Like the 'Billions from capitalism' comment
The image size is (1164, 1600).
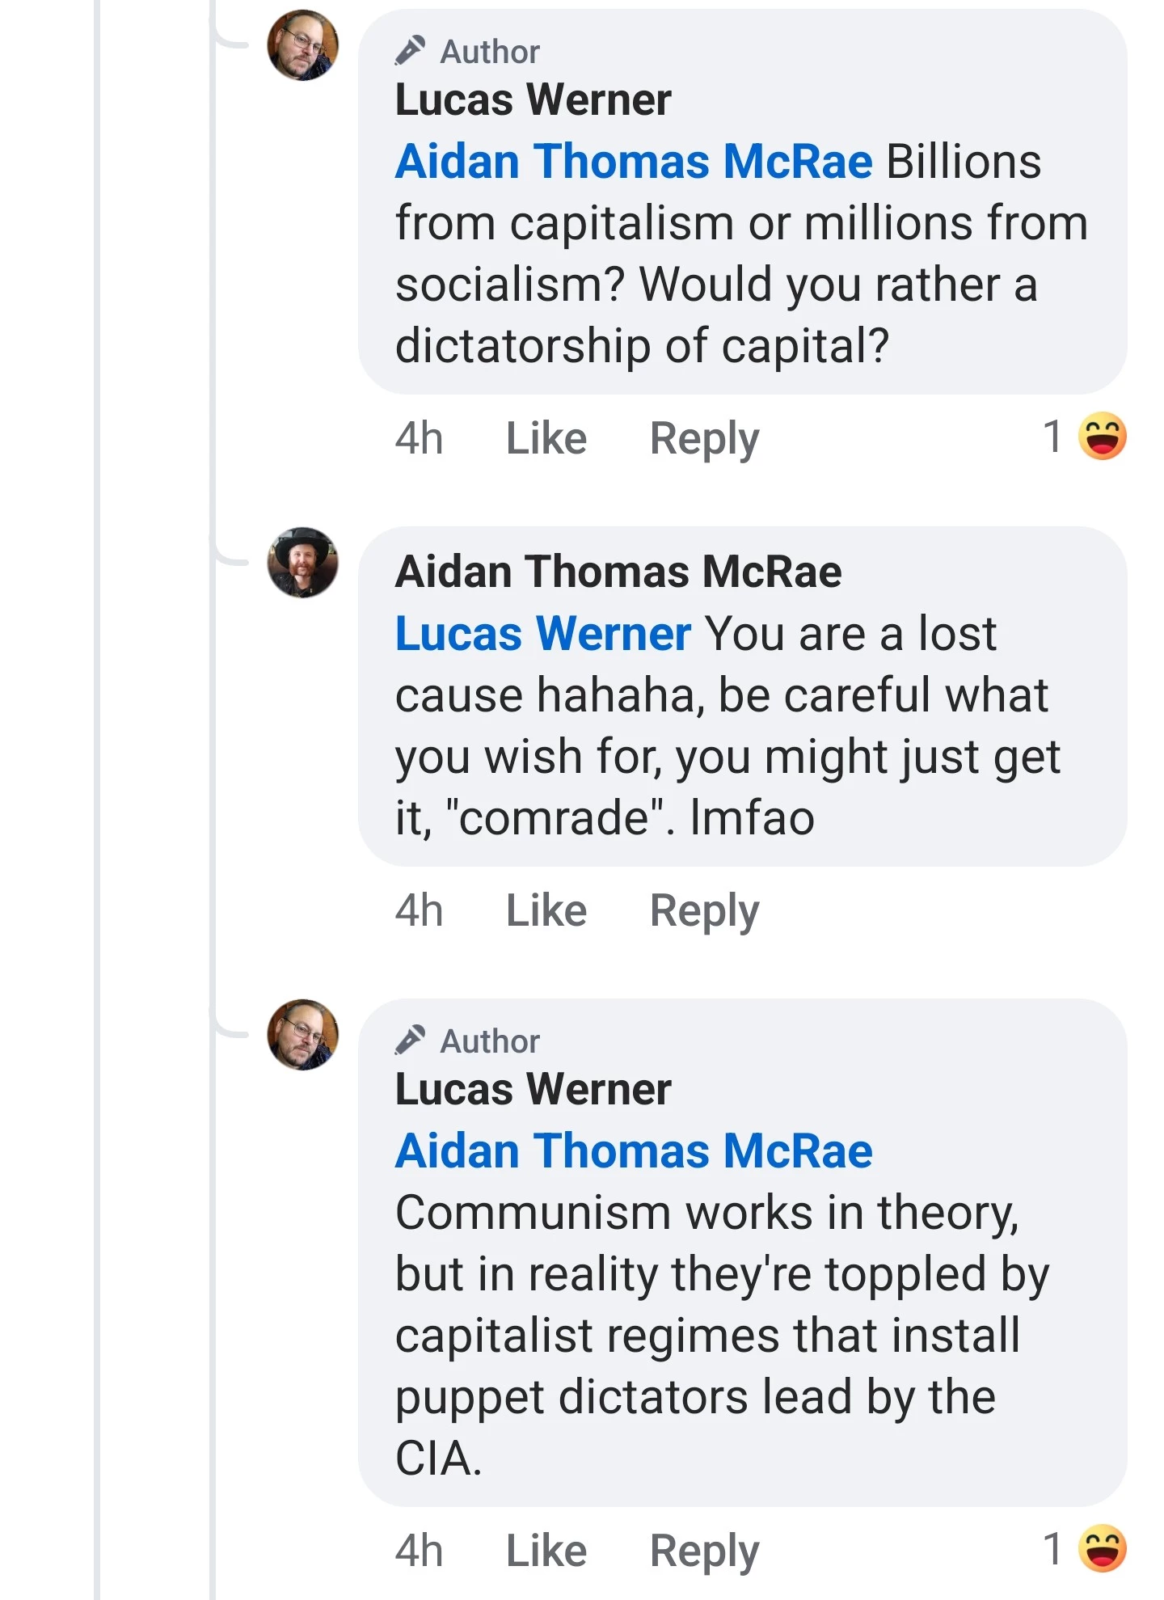[x=546, y=439]
